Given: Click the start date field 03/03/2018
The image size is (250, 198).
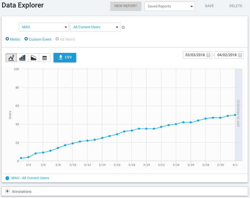Looking at the screenshot, I should point(195,55).
